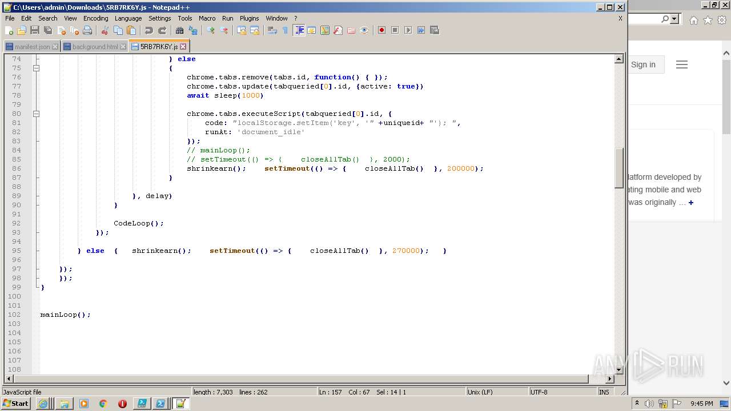Open the Document Map panel icon
Image resolution: width=731 pixels, height=411 pixels.
(325, 30)
